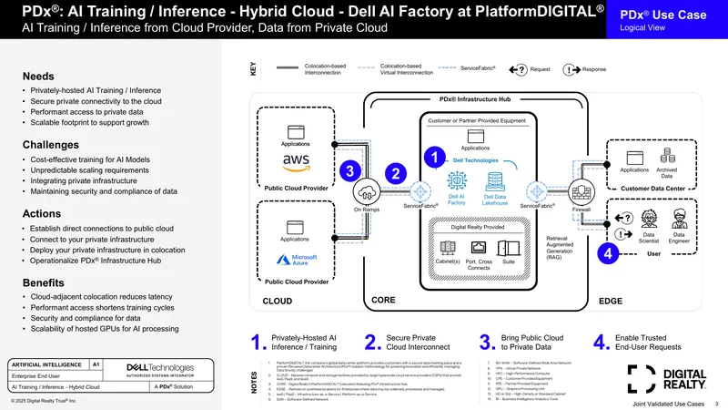
Task: Click blue circle number 3 marker
Action: [x=350, y=170]
